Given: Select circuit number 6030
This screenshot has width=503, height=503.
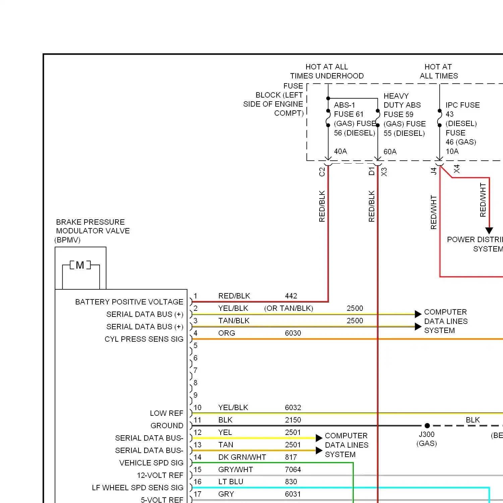Looking at the screenshot, I should 293,333.
